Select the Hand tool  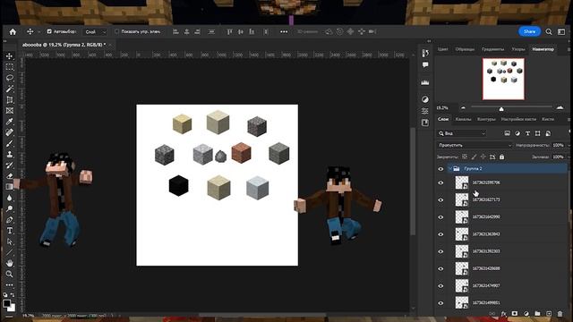click(x=10, y=263)
